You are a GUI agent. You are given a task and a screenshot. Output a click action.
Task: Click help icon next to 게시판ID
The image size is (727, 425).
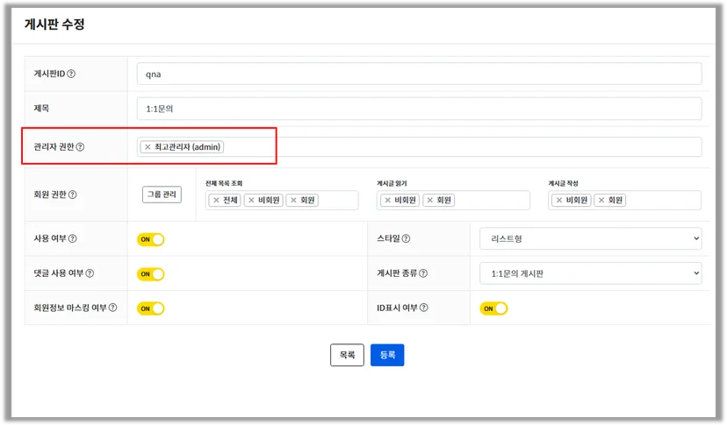[x=71, y=74]
